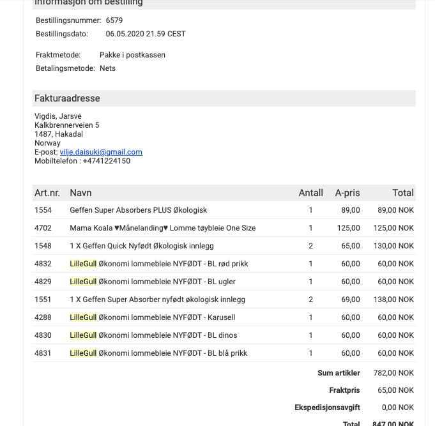Click the Total column header
This screenshot has height=426, width=435.
[x=403, y=193]
